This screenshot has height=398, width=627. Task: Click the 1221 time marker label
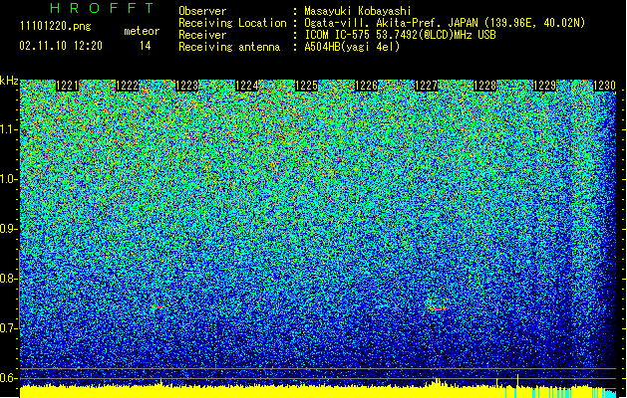pyautogui.click(x=67, y=86)
